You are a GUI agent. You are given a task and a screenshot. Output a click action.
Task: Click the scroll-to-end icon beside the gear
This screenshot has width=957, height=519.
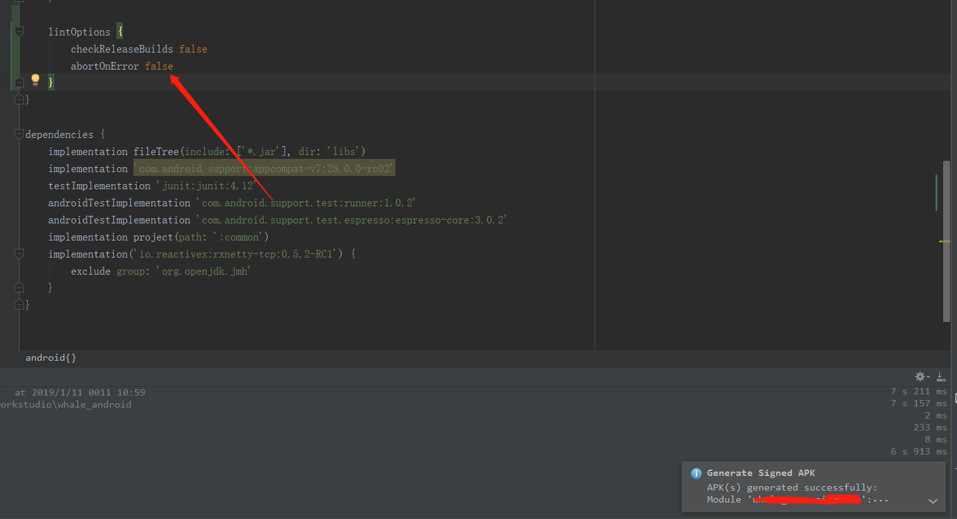pos(941,376)
